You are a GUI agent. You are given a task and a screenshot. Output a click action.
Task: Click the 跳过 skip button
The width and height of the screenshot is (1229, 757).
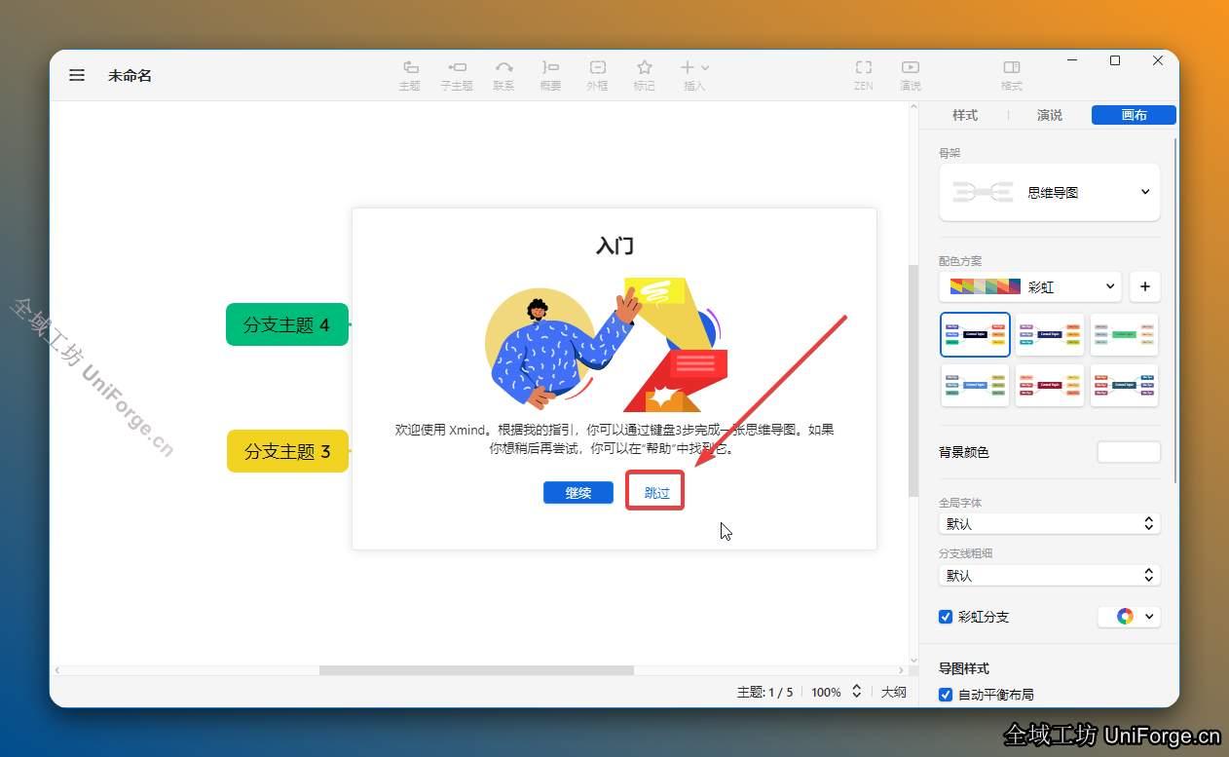[657, 493]
